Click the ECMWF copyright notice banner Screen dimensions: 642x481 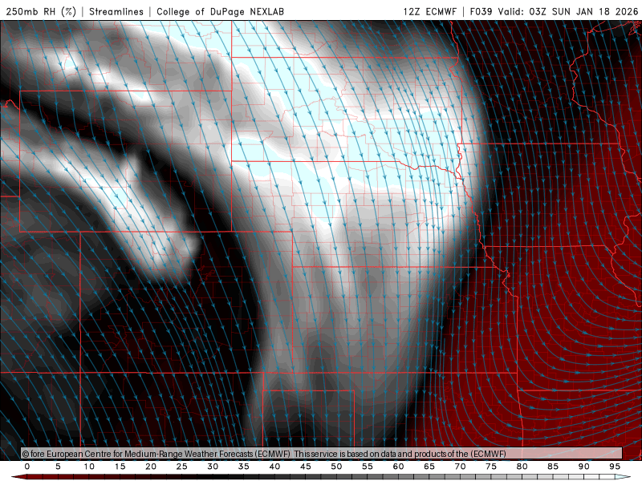coord(322,454)
